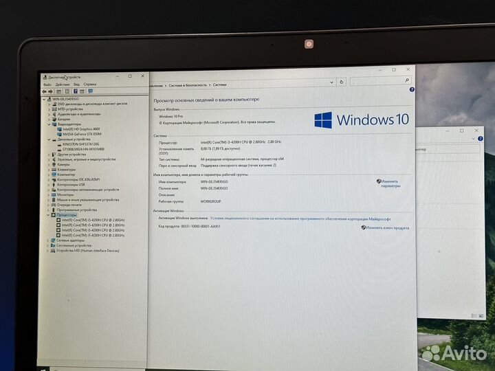Scan for hardware changes via monitor icon
Screen dimensions: 495x371
(91, 91)
